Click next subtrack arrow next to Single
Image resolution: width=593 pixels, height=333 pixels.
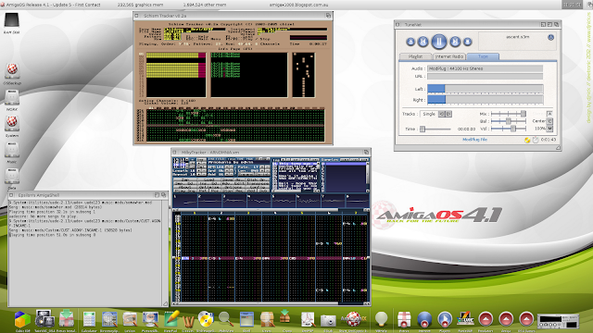(448, 114)
